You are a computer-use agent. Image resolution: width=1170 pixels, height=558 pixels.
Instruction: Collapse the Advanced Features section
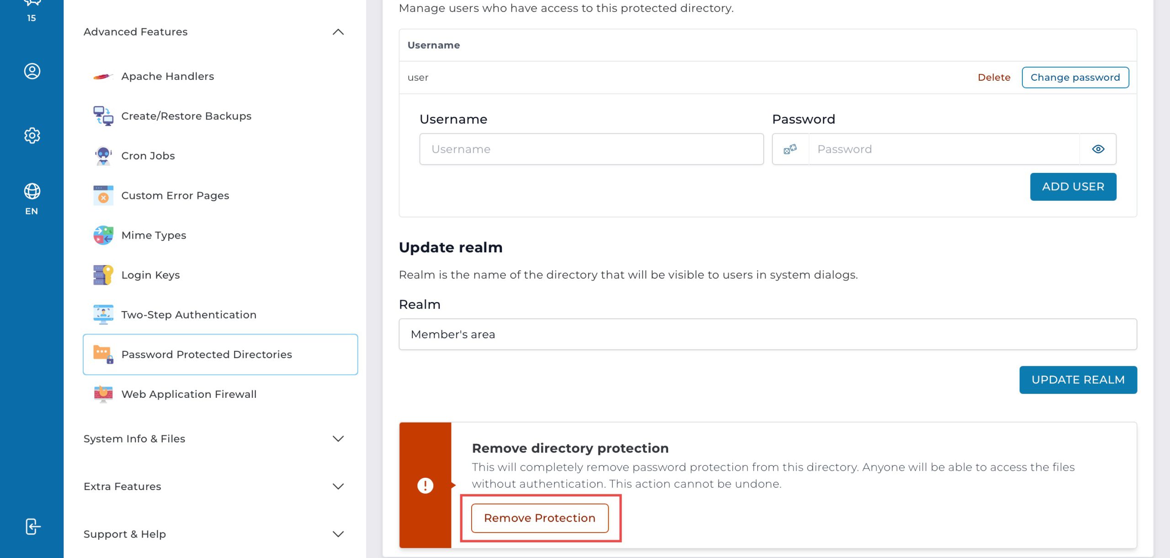point(338,32)
